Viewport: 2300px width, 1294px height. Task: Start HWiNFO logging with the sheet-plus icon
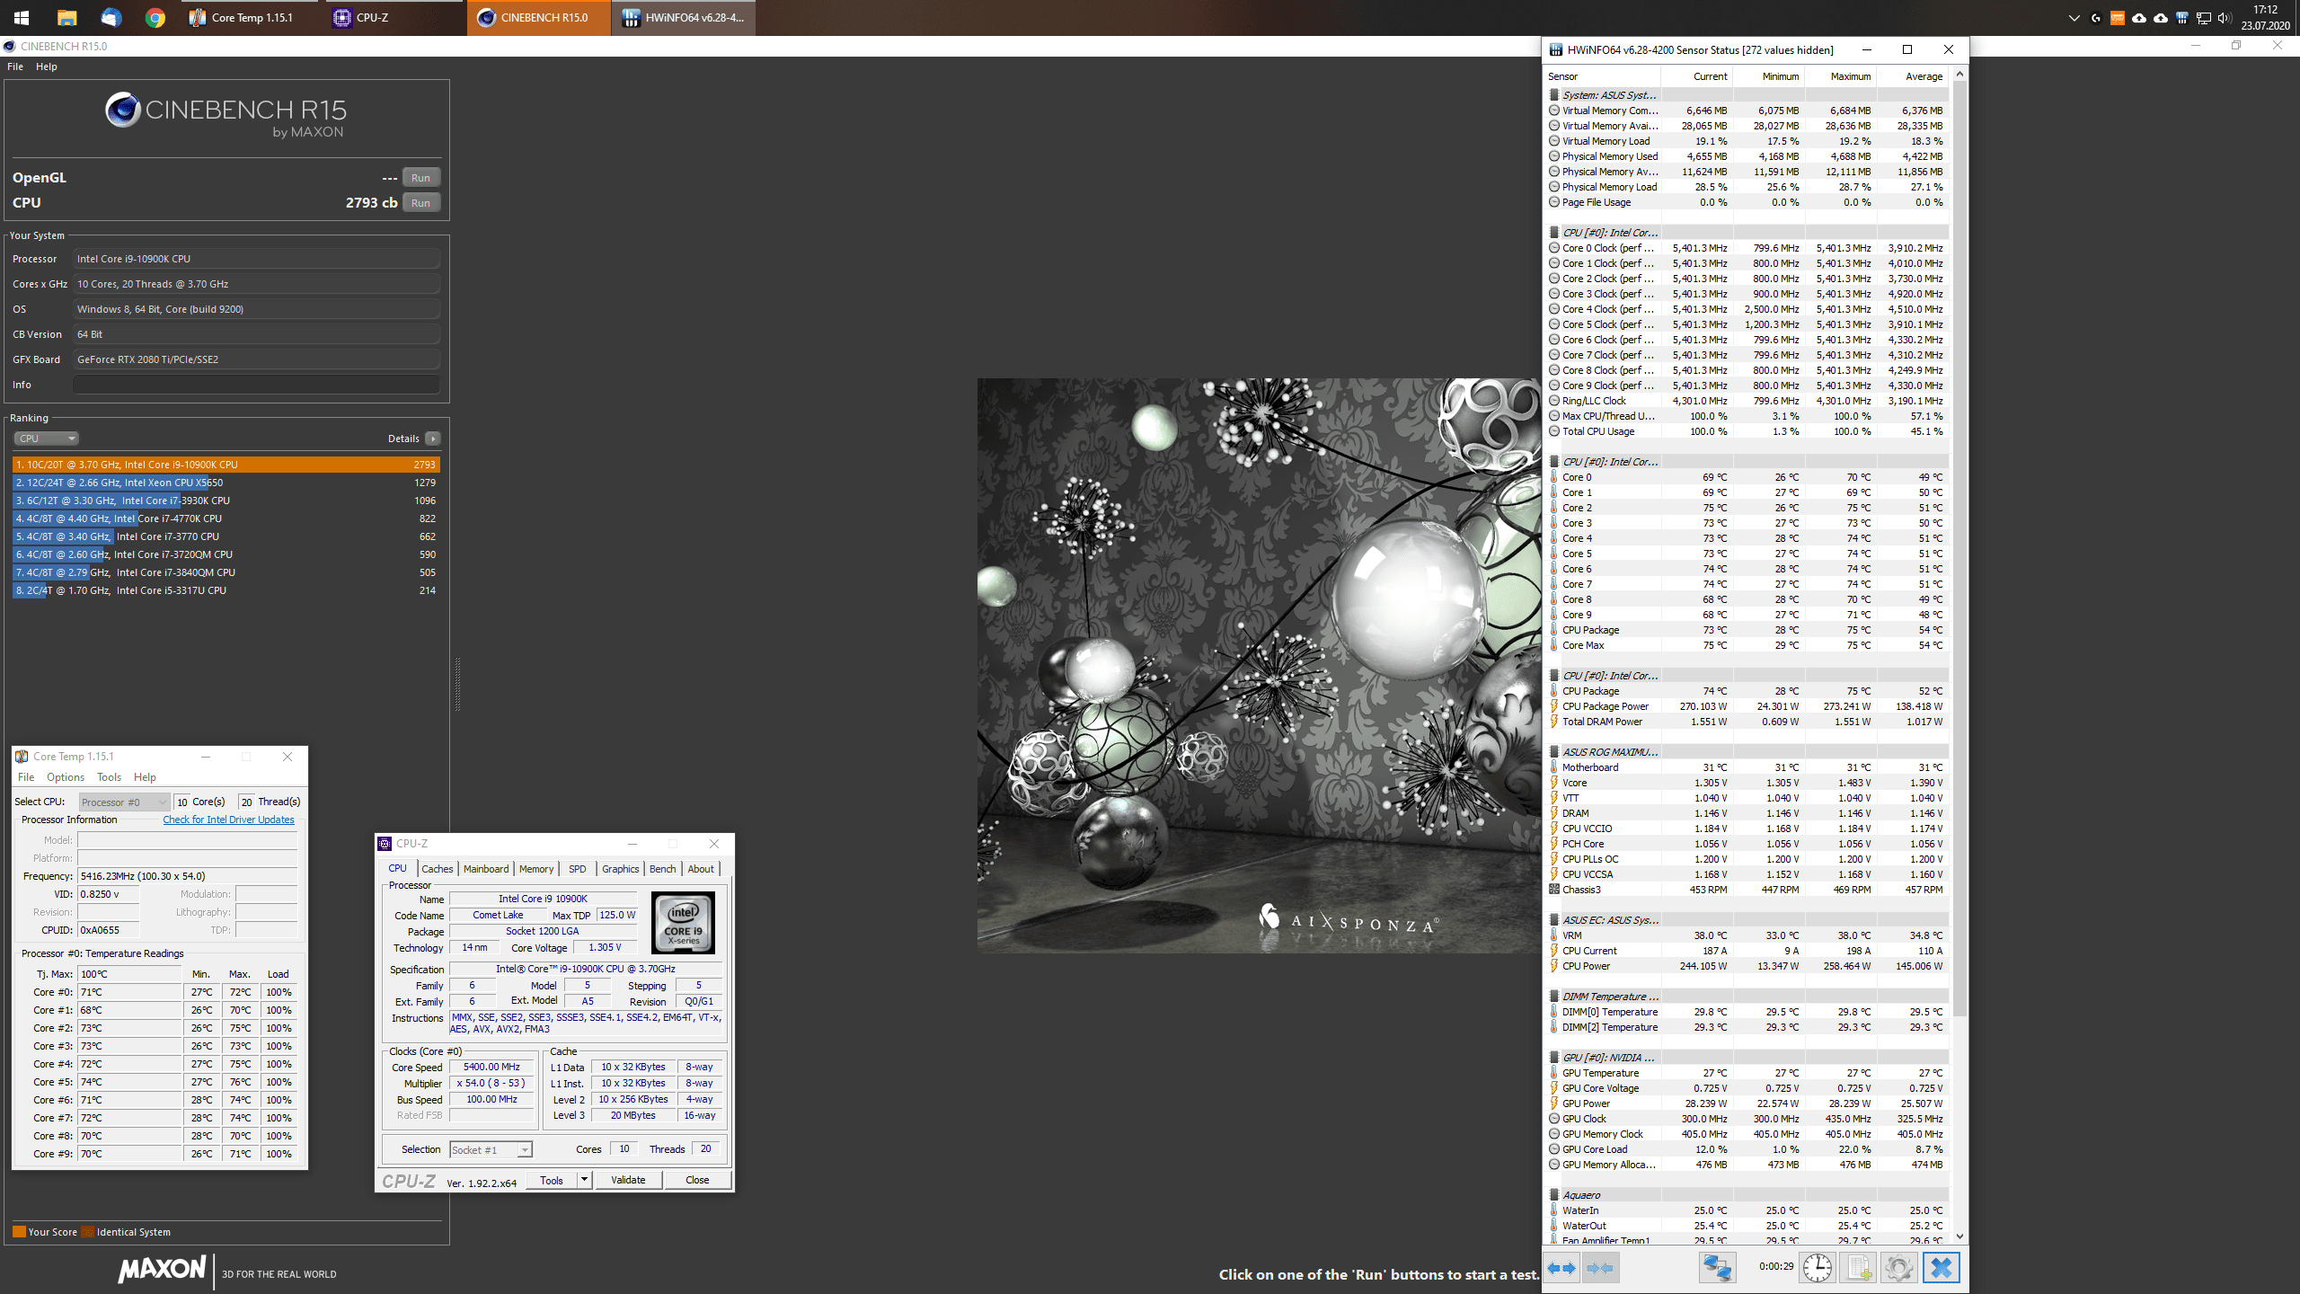tap(1858, 1268)
